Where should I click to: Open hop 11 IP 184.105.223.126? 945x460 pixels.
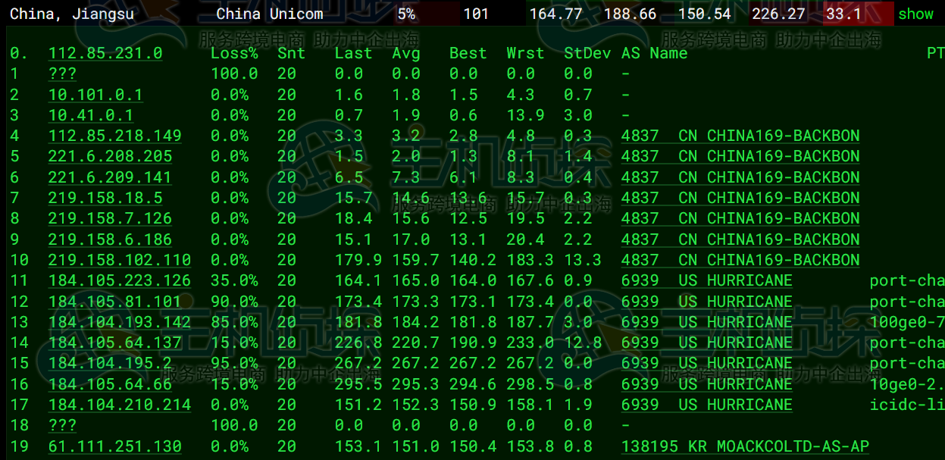pos(120,280)
